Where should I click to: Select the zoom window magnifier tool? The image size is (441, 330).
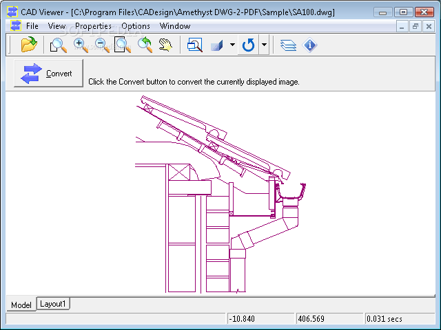tap(58, 45)
